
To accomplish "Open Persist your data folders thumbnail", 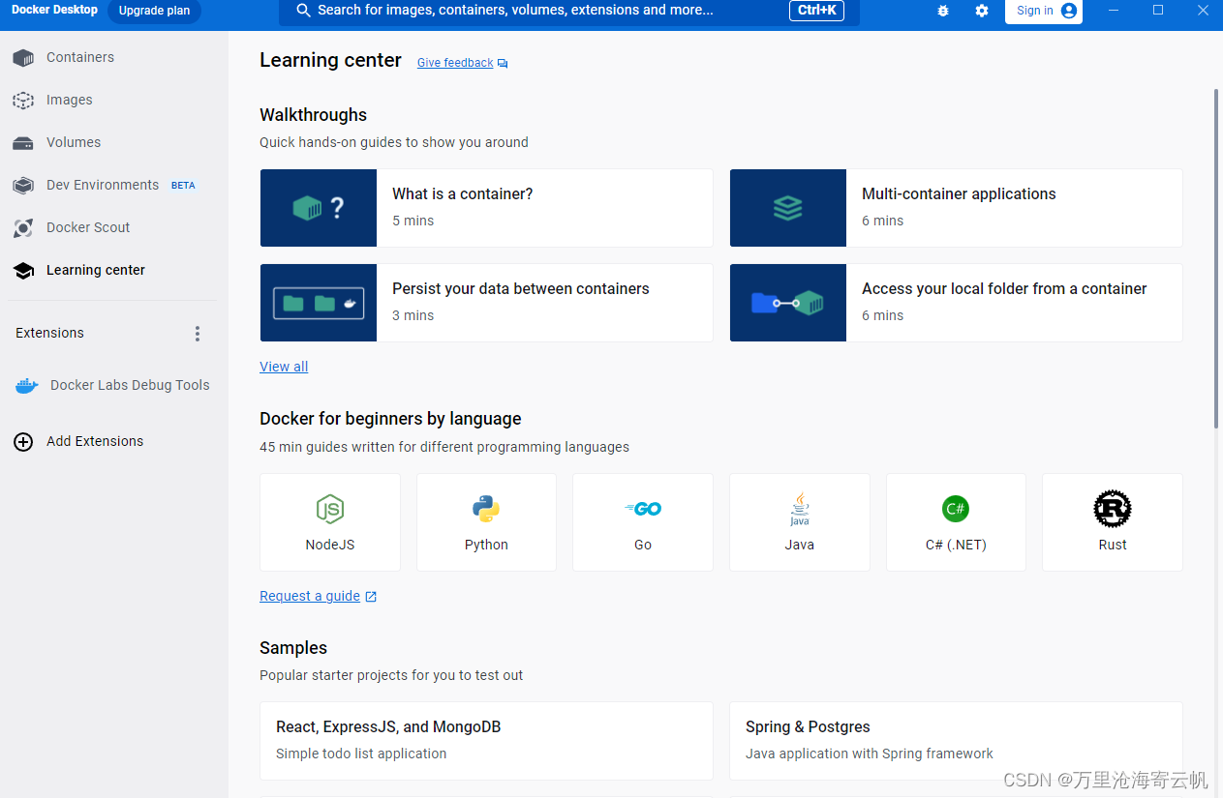I will 319,303.
